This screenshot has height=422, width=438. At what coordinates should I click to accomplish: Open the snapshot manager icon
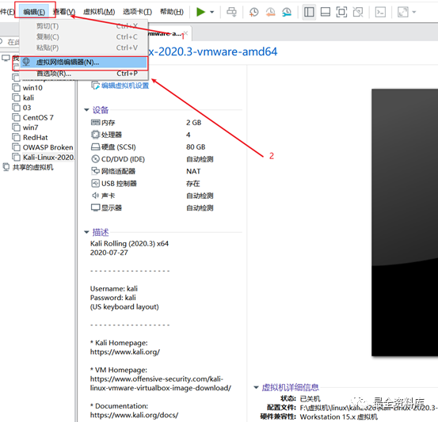(287, 12)
